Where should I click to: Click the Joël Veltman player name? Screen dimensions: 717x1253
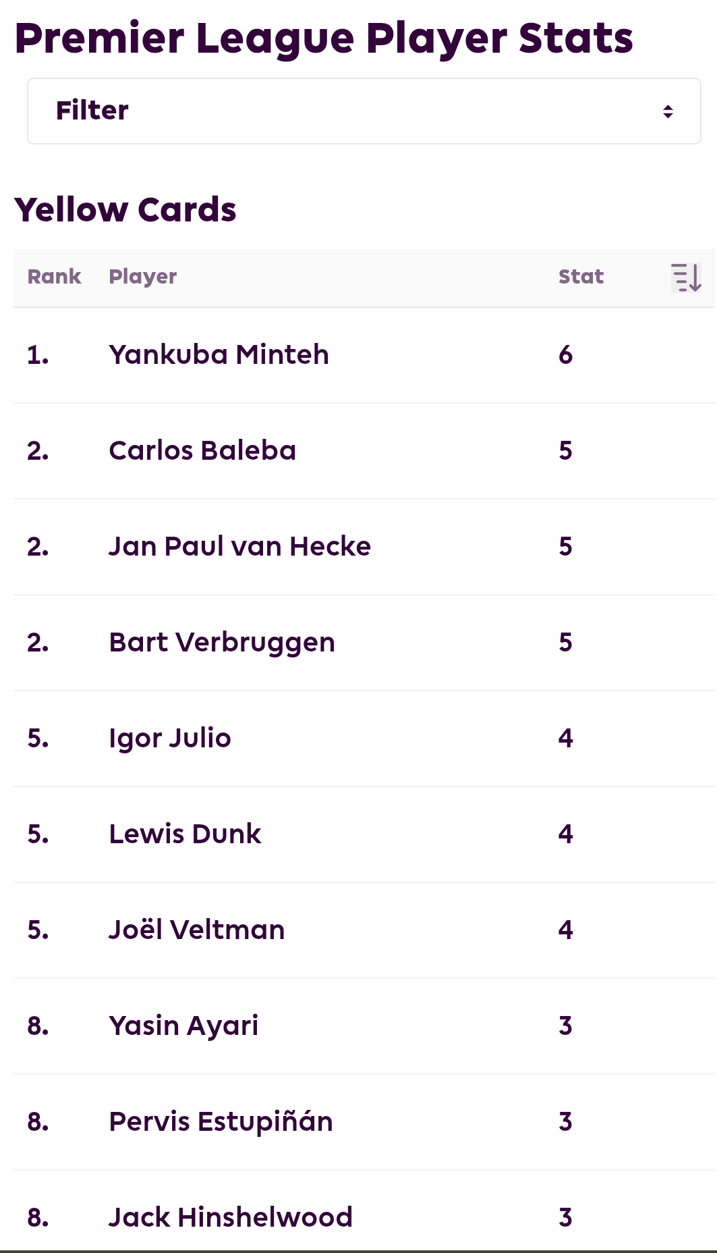[x=197, y=930]
